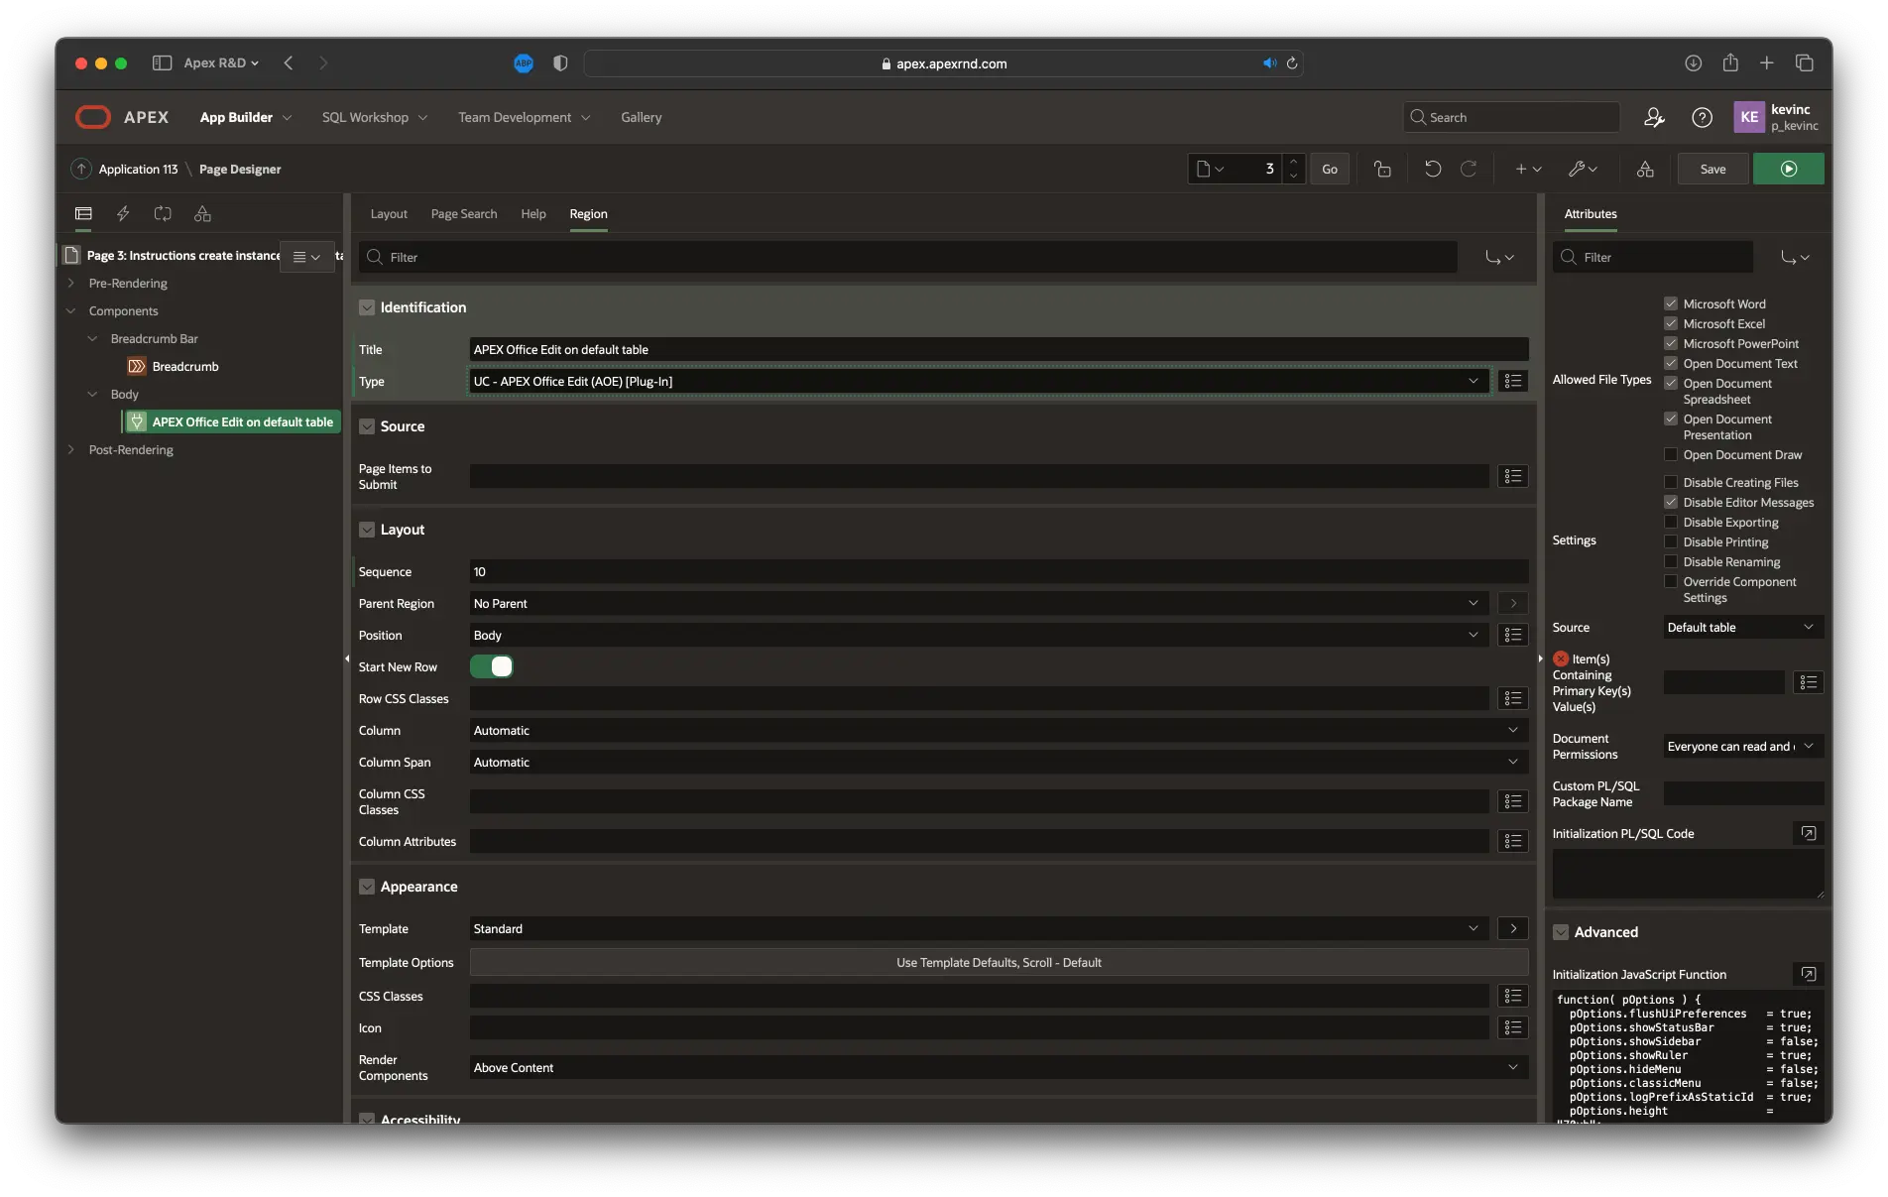Return to Application 113 via up-arrow icon

81,170
